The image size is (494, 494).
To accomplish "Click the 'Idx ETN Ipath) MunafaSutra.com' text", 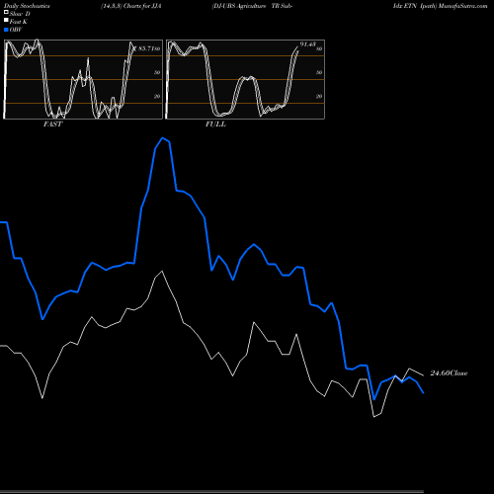I will [441, 6].
